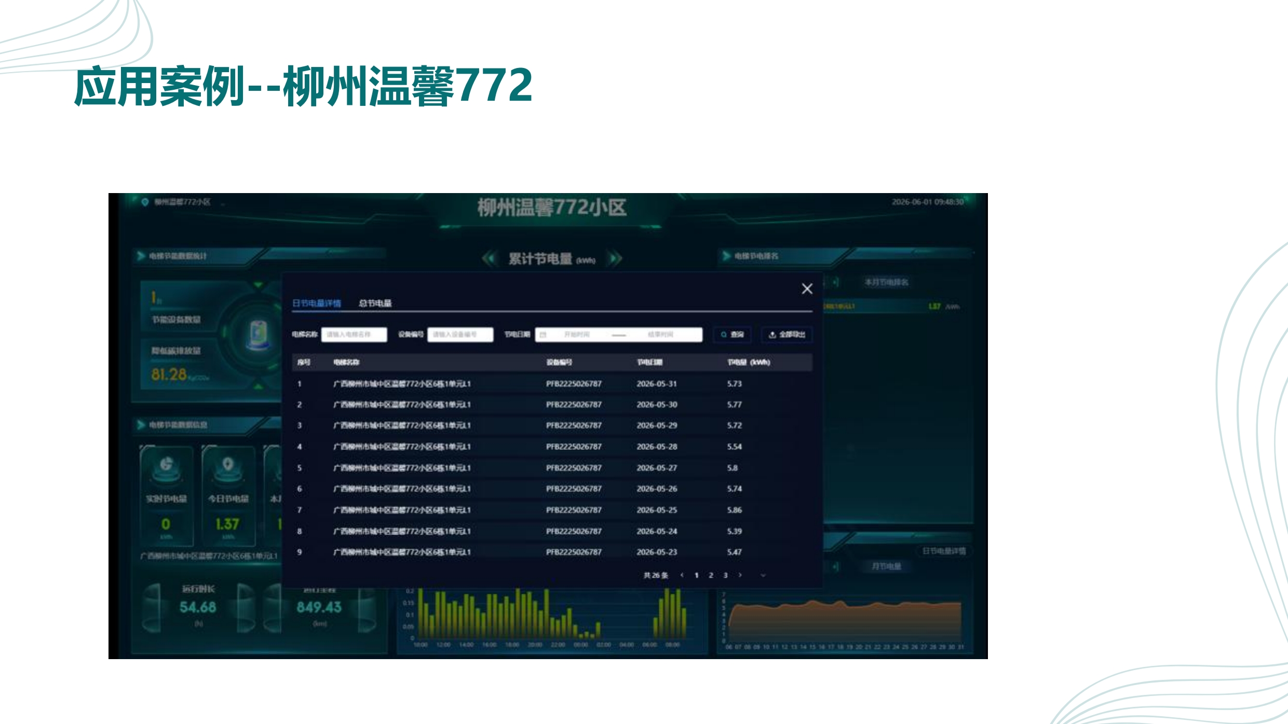Click the 2026-05-27 date cell

(657, 468)
